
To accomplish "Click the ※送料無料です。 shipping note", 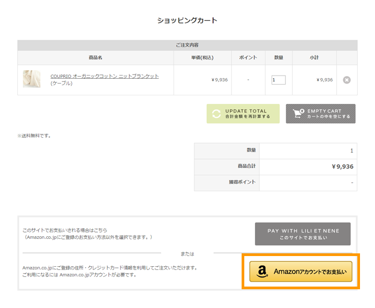I will (34, 136).
